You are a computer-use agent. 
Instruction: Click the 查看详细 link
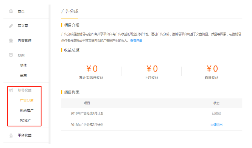(x=136, y=41)
